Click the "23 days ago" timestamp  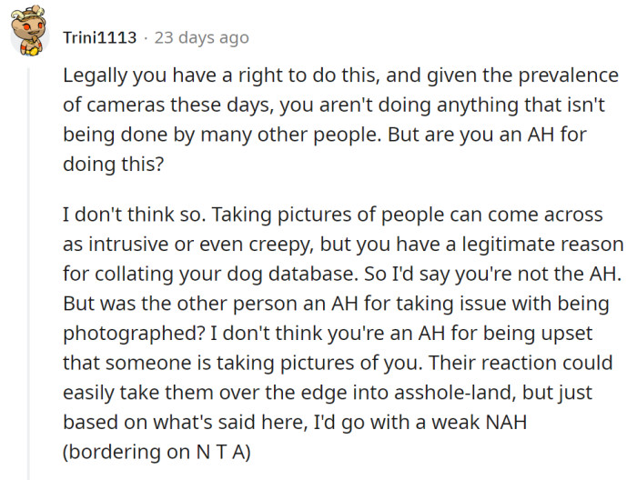(x=201, y=38)
